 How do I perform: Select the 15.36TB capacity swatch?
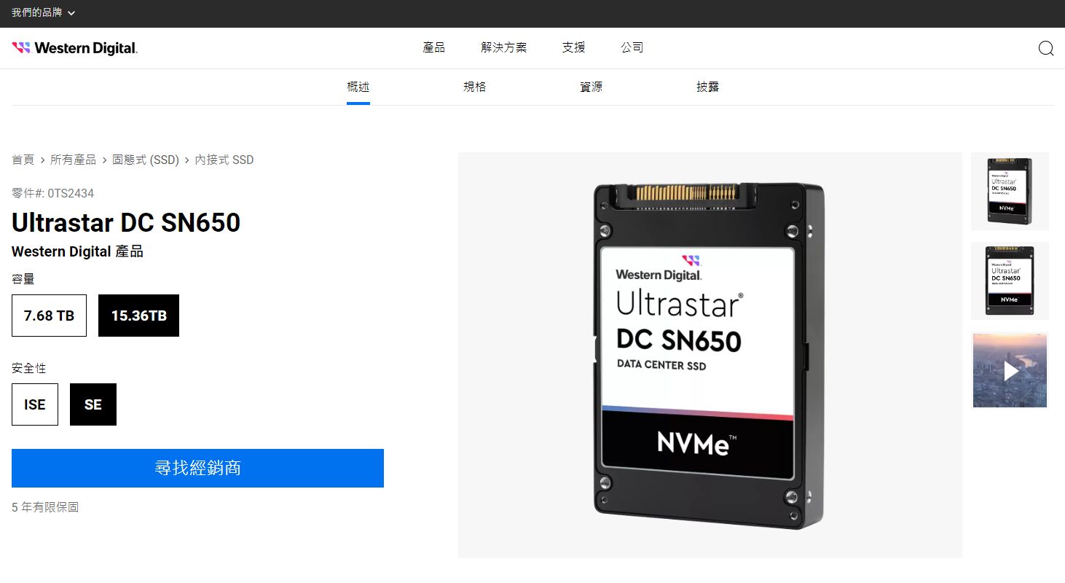[x=138, y=316]
